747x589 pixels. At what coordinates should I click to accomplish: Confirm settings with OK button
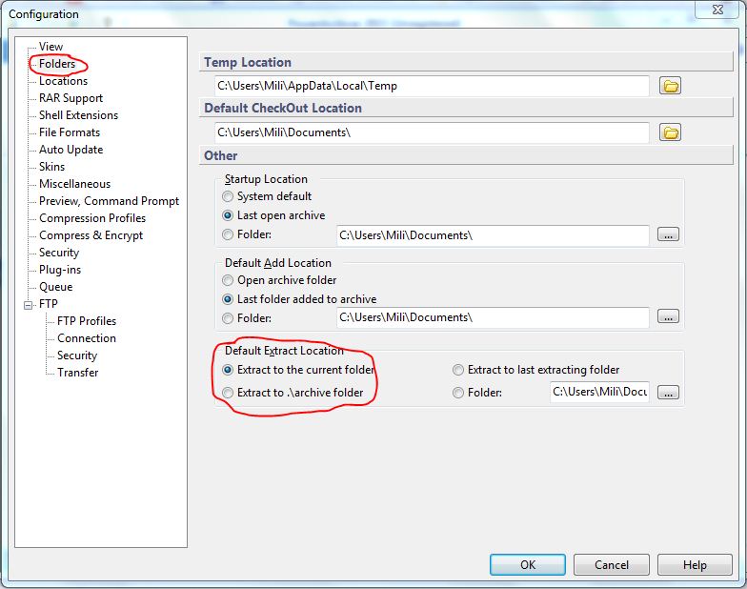point(528,564)
